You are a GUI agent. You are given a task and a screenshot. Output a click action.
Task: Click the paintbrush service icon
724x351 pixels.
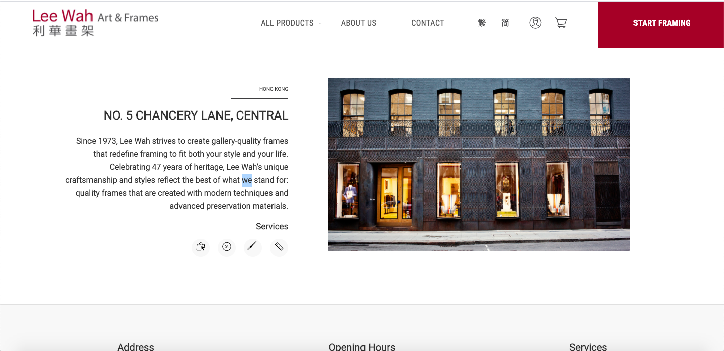(252, 247)
